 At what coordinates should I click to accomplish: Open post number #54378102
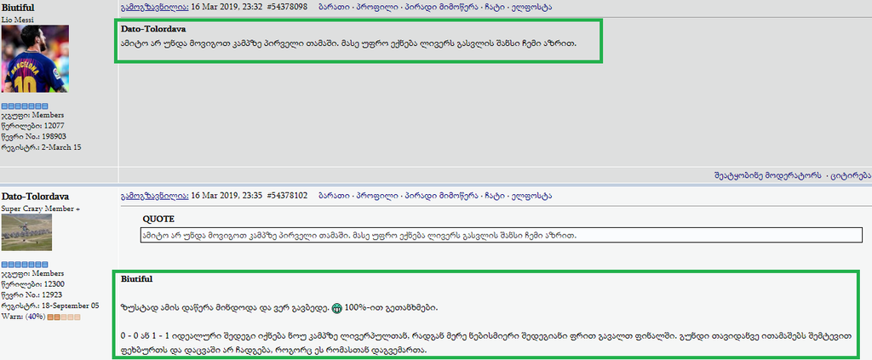click(288, 196)
